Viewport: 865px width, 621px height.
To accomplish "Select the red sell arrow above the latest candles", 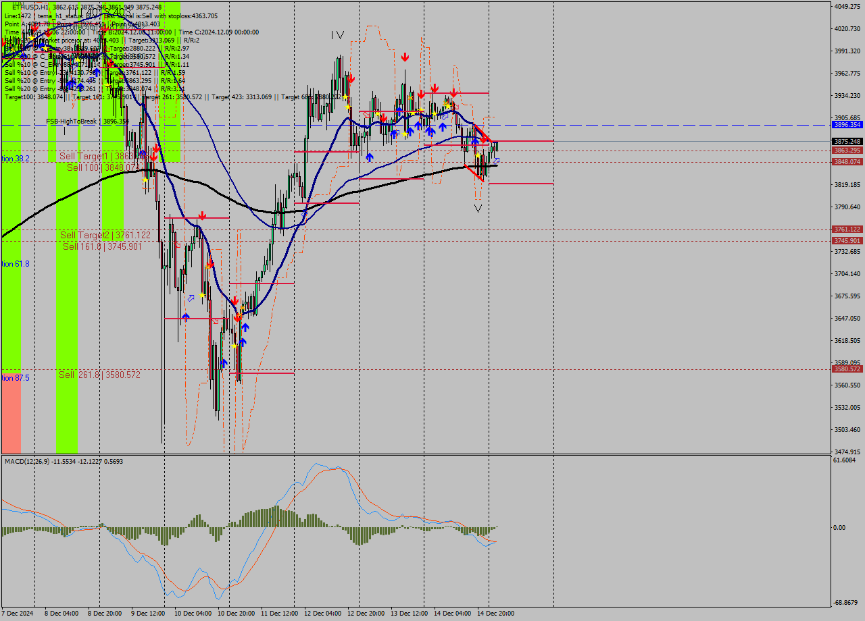I will 485,140.
